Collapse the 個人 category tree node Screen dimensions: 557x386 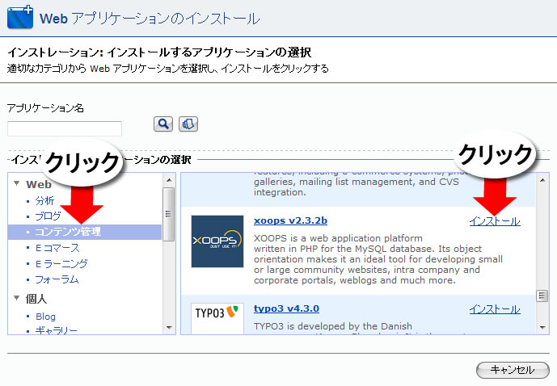point(16,299)
